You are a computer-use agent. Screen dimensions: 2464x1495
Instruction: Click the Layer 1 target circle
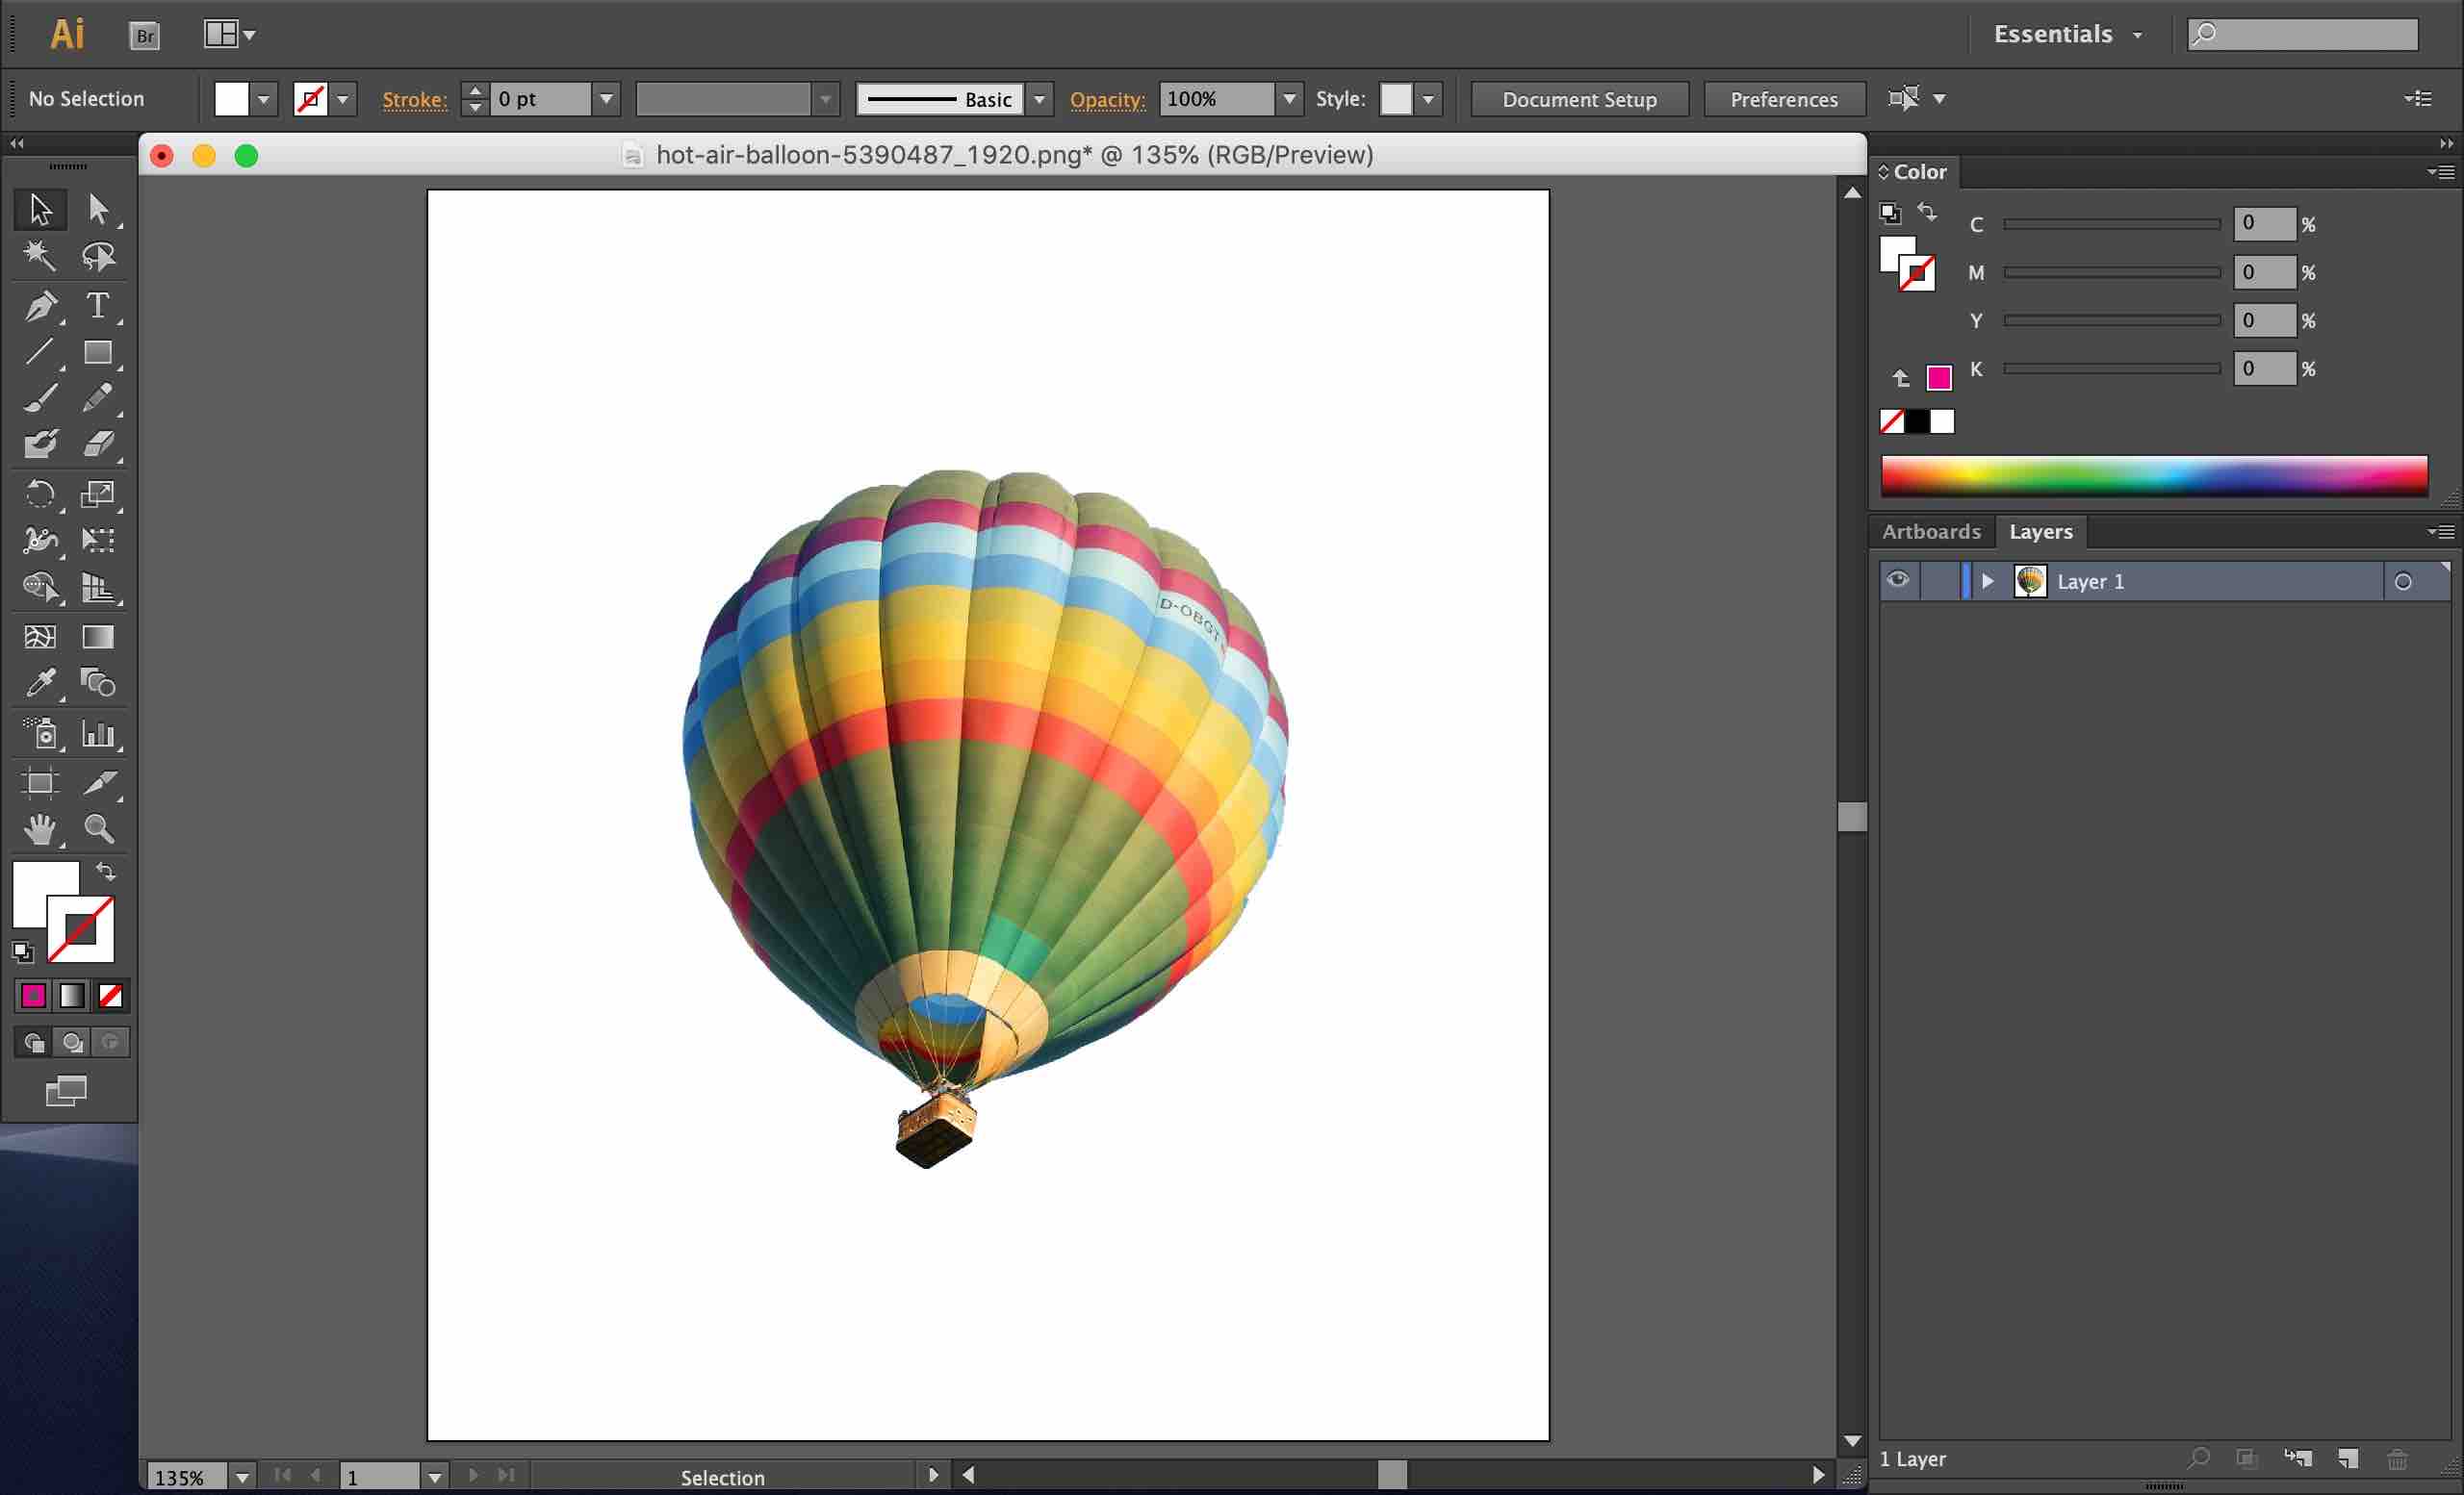pyautogui.click(x=2403, y=582)
